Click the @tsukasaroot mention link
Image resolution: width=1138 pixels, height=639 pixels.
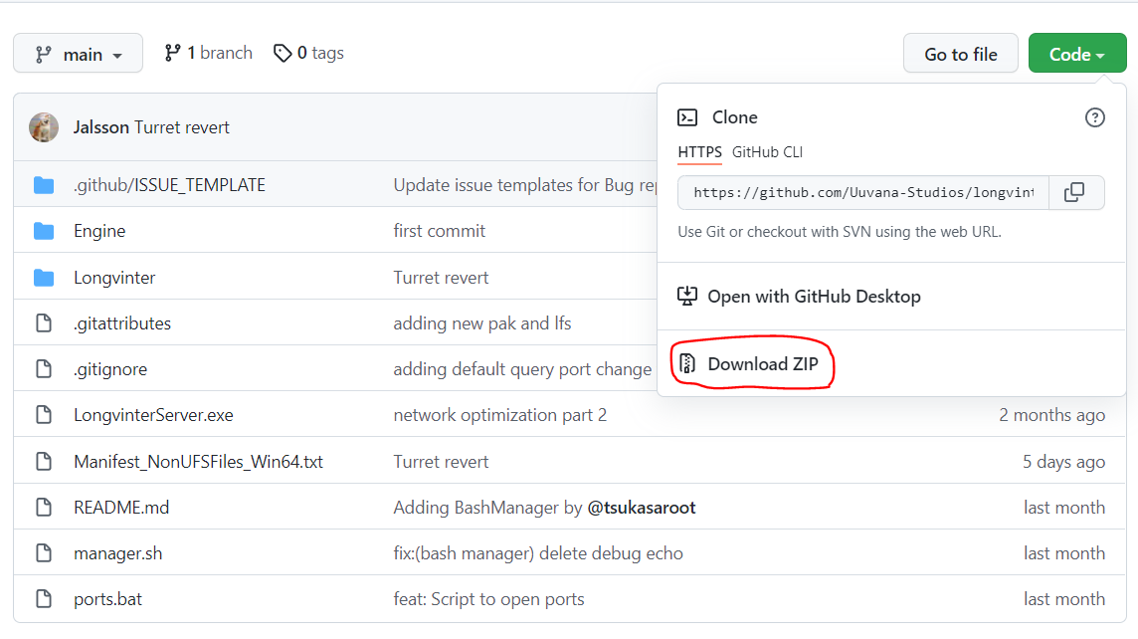641,508
